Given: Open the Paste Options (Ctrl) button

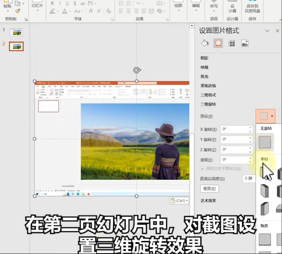Looking at the screenshot, I should [179, 201].
